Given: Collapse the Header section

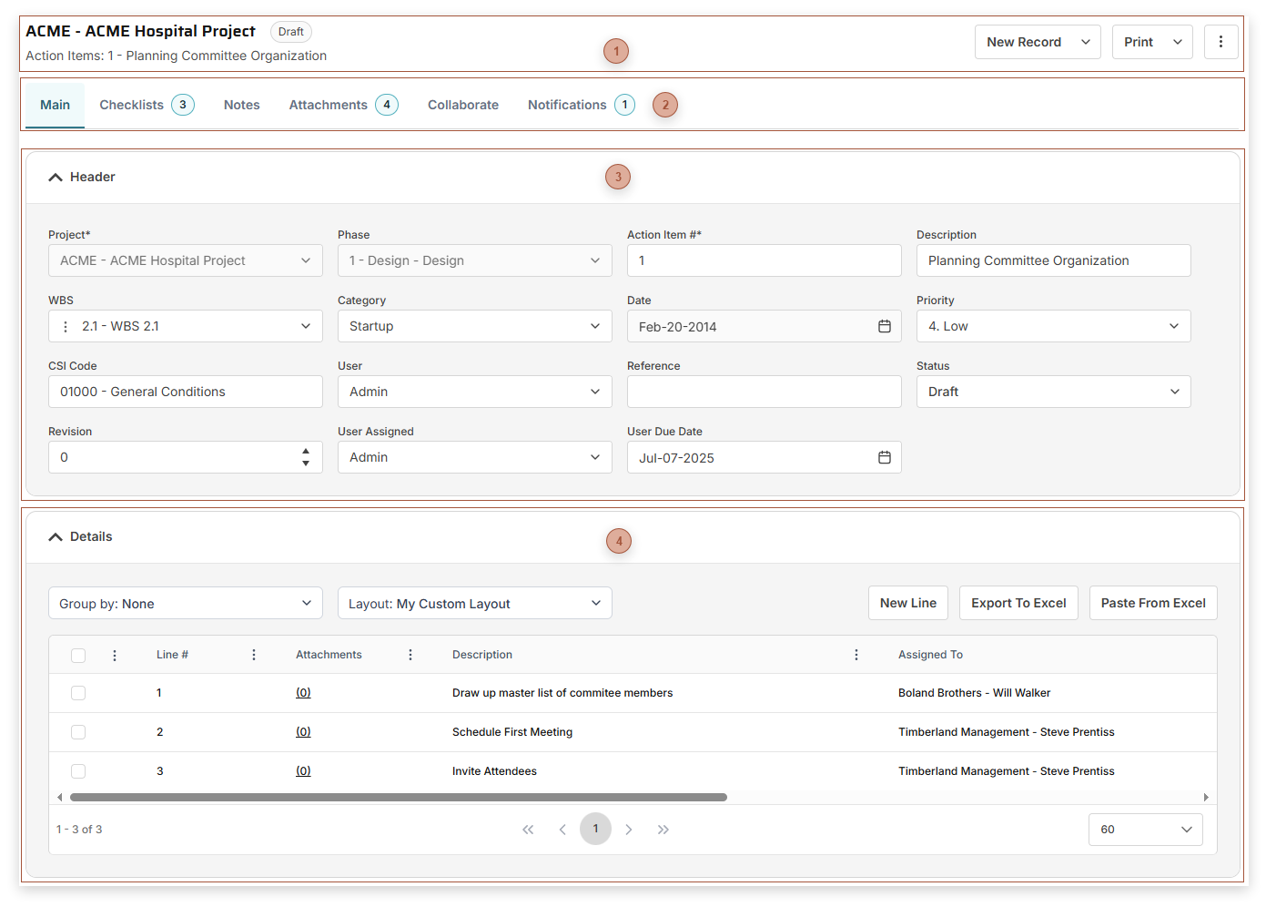Looking at the screenshot, I should click(56, 178).
